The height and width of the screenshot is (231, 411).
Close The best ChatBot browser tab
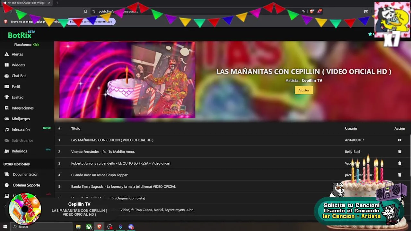(x=49, y=3)
